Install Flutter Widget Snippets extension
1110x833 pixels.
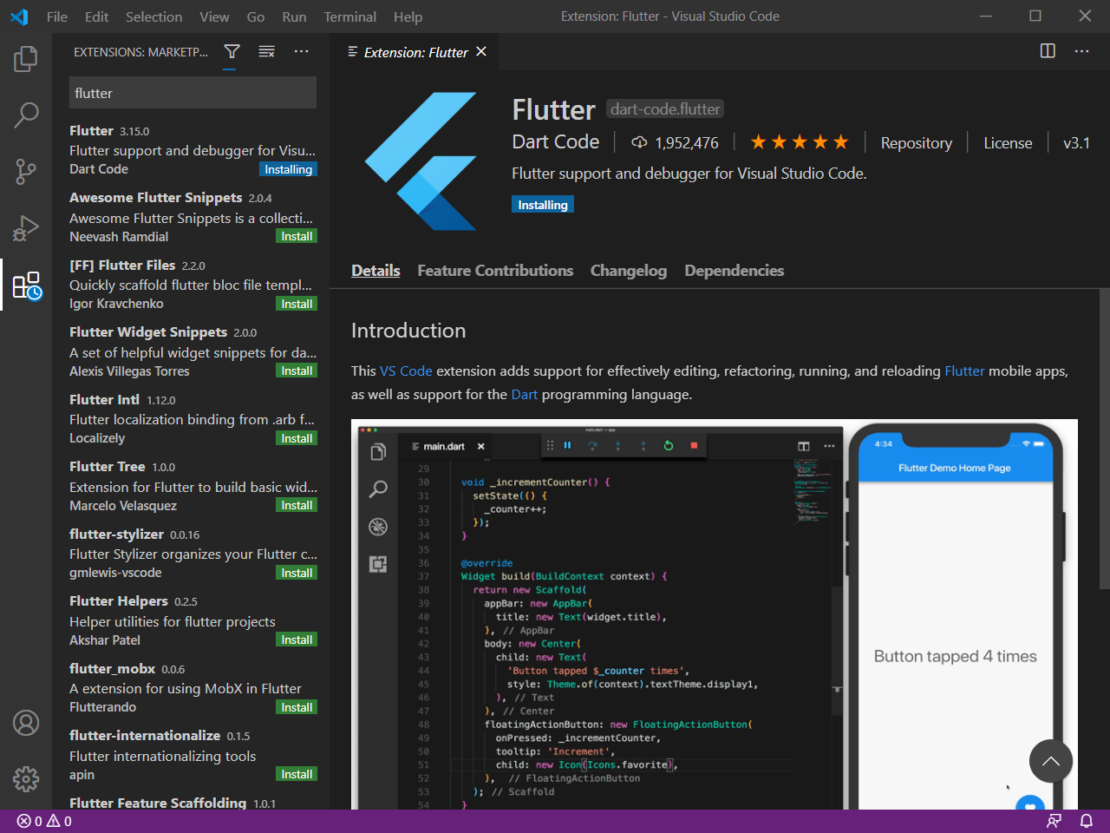click(x=297, y=371)
